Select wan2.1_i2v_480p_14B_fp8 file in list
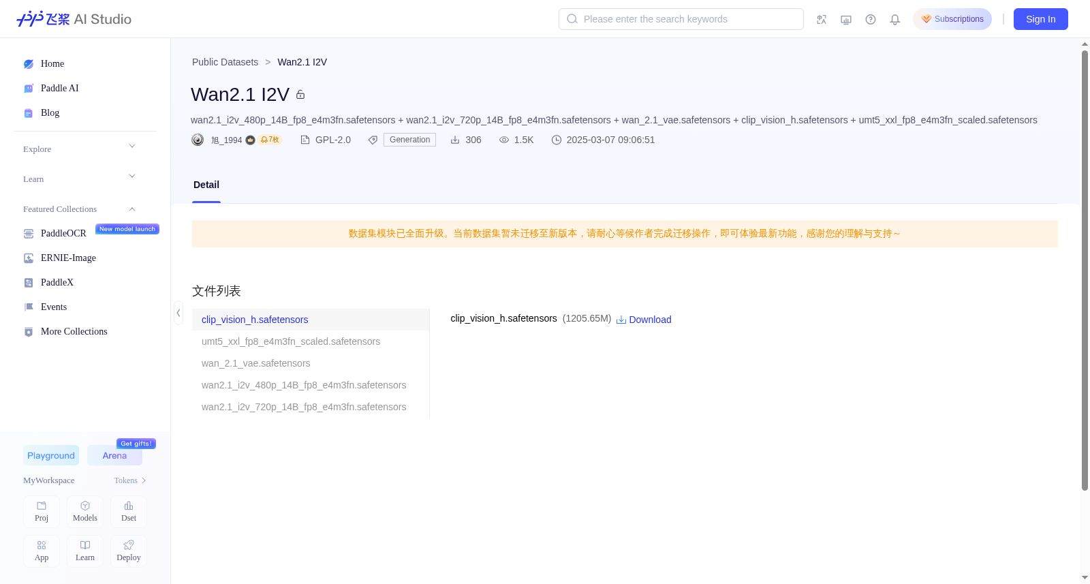Screen dimensions: 1090x584 pos(311,385)
